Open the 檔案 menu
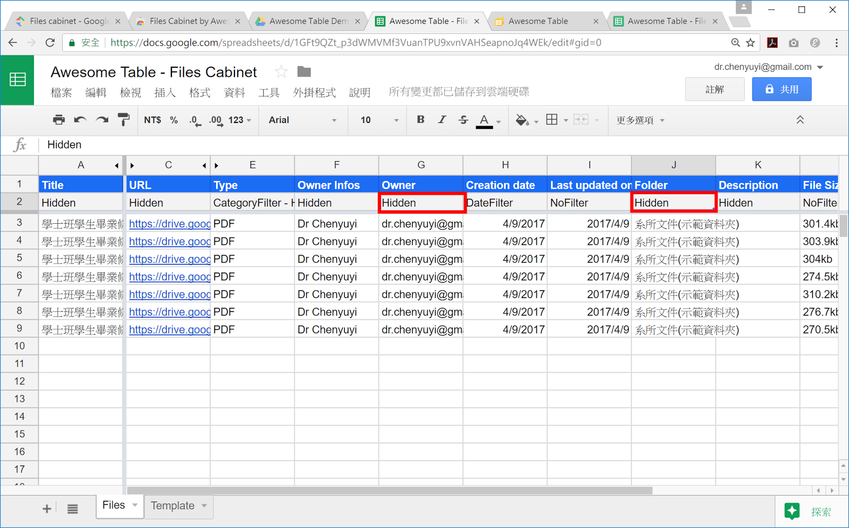 [x=61, y=93]
